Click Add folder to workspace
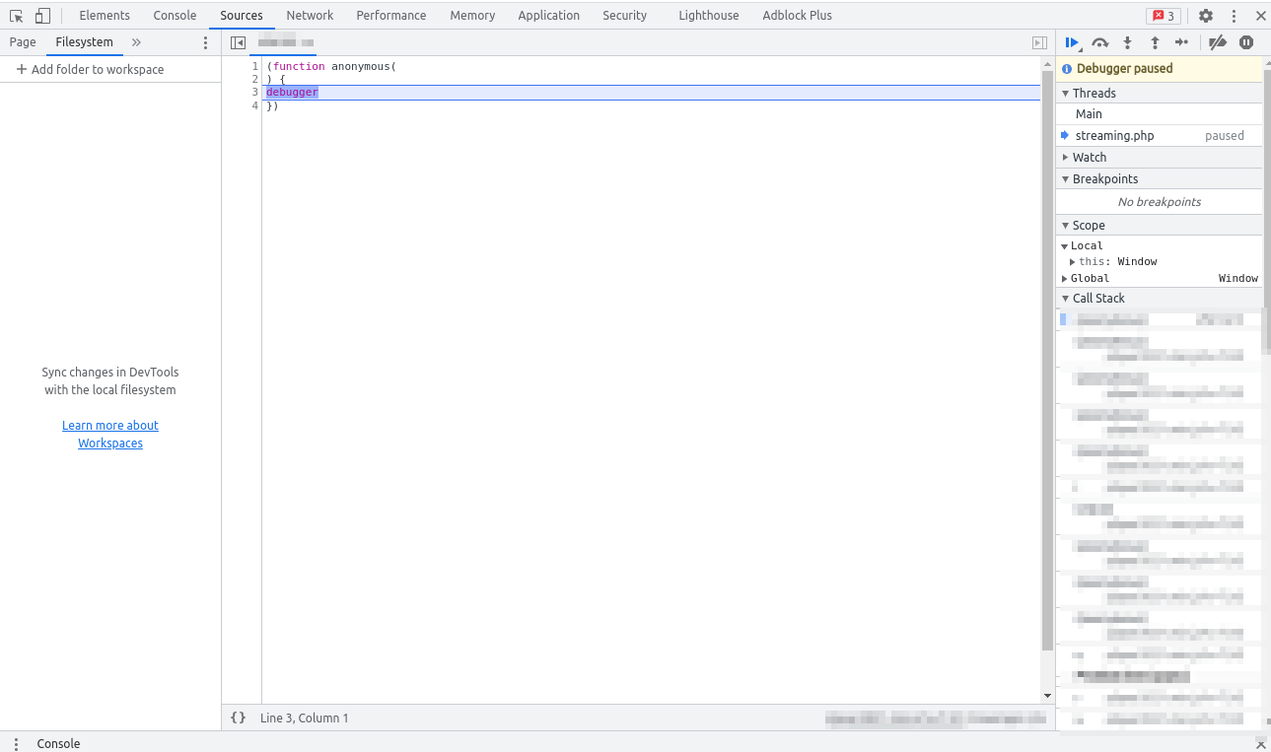This screenshot has width=1271, height=752. [x=90, y=70]
